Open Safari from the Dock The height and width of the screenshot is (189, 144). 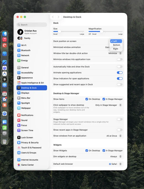(4, 114)
